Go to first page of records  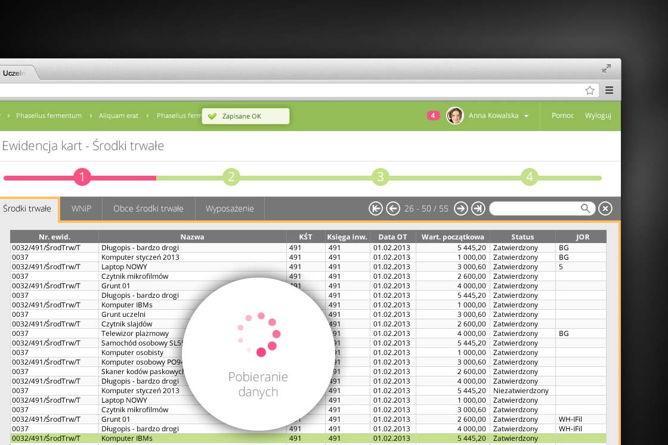(x=376, y=209)
